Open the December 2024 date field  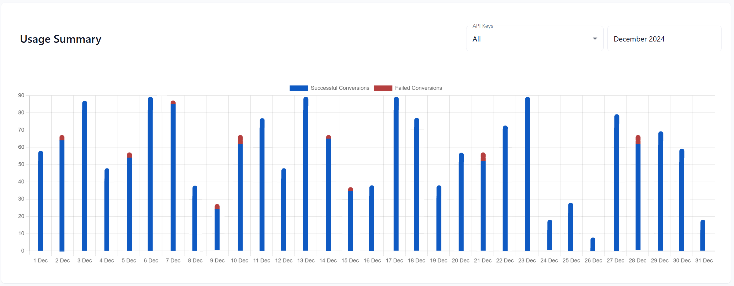pos(664,39)
